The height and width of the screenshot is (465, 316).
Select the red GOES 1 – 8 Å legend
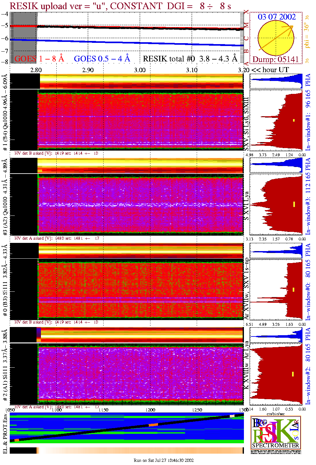click(39, 59)
